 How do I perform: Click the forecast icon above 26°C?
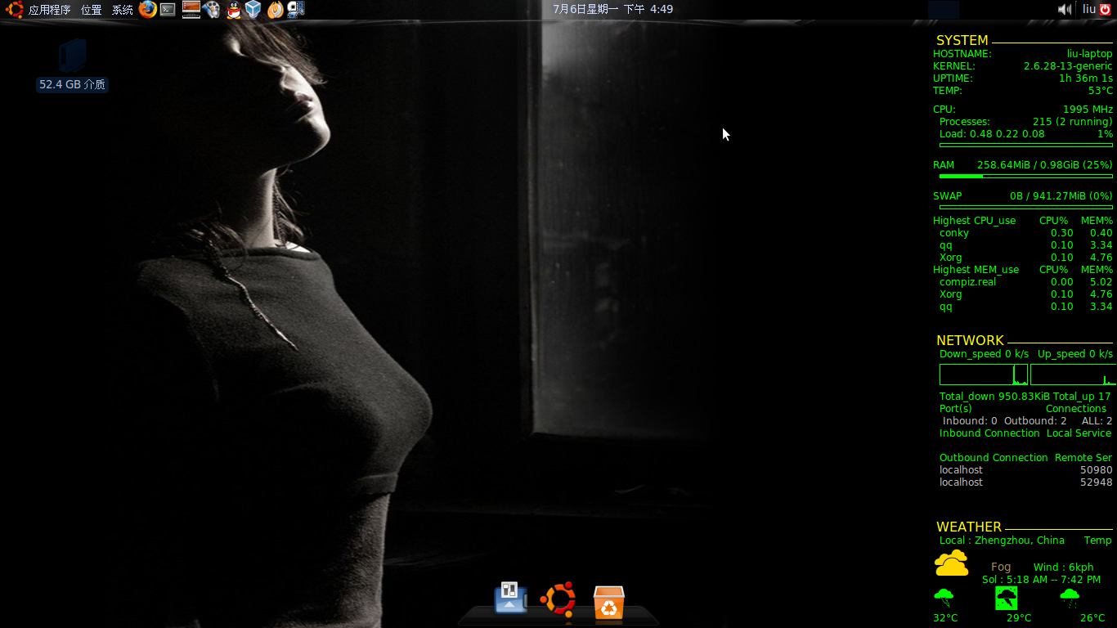[x=1069, y=598]
